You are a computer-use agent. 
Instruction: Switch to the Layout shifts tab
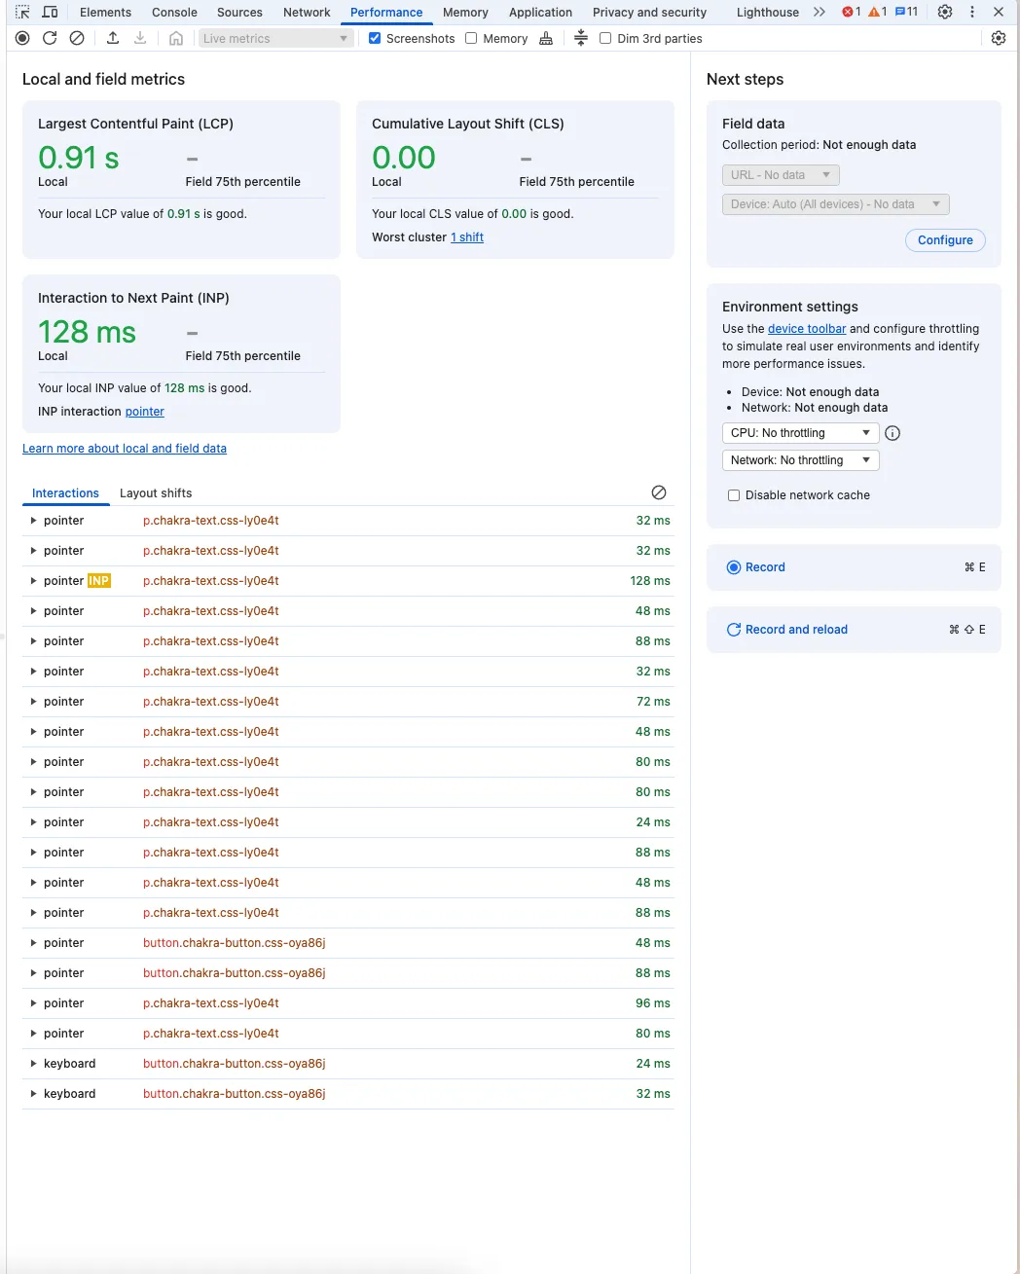[x=156, y=493]
